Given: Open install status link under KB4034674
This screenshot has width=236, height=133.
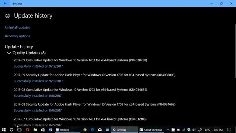Looking at the screenshot, I should [x=38, y=96].
